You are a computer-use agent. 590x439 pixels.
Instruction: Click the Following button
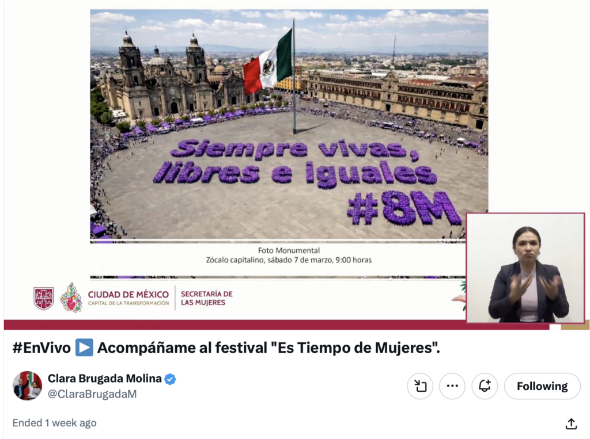point(542,386)
